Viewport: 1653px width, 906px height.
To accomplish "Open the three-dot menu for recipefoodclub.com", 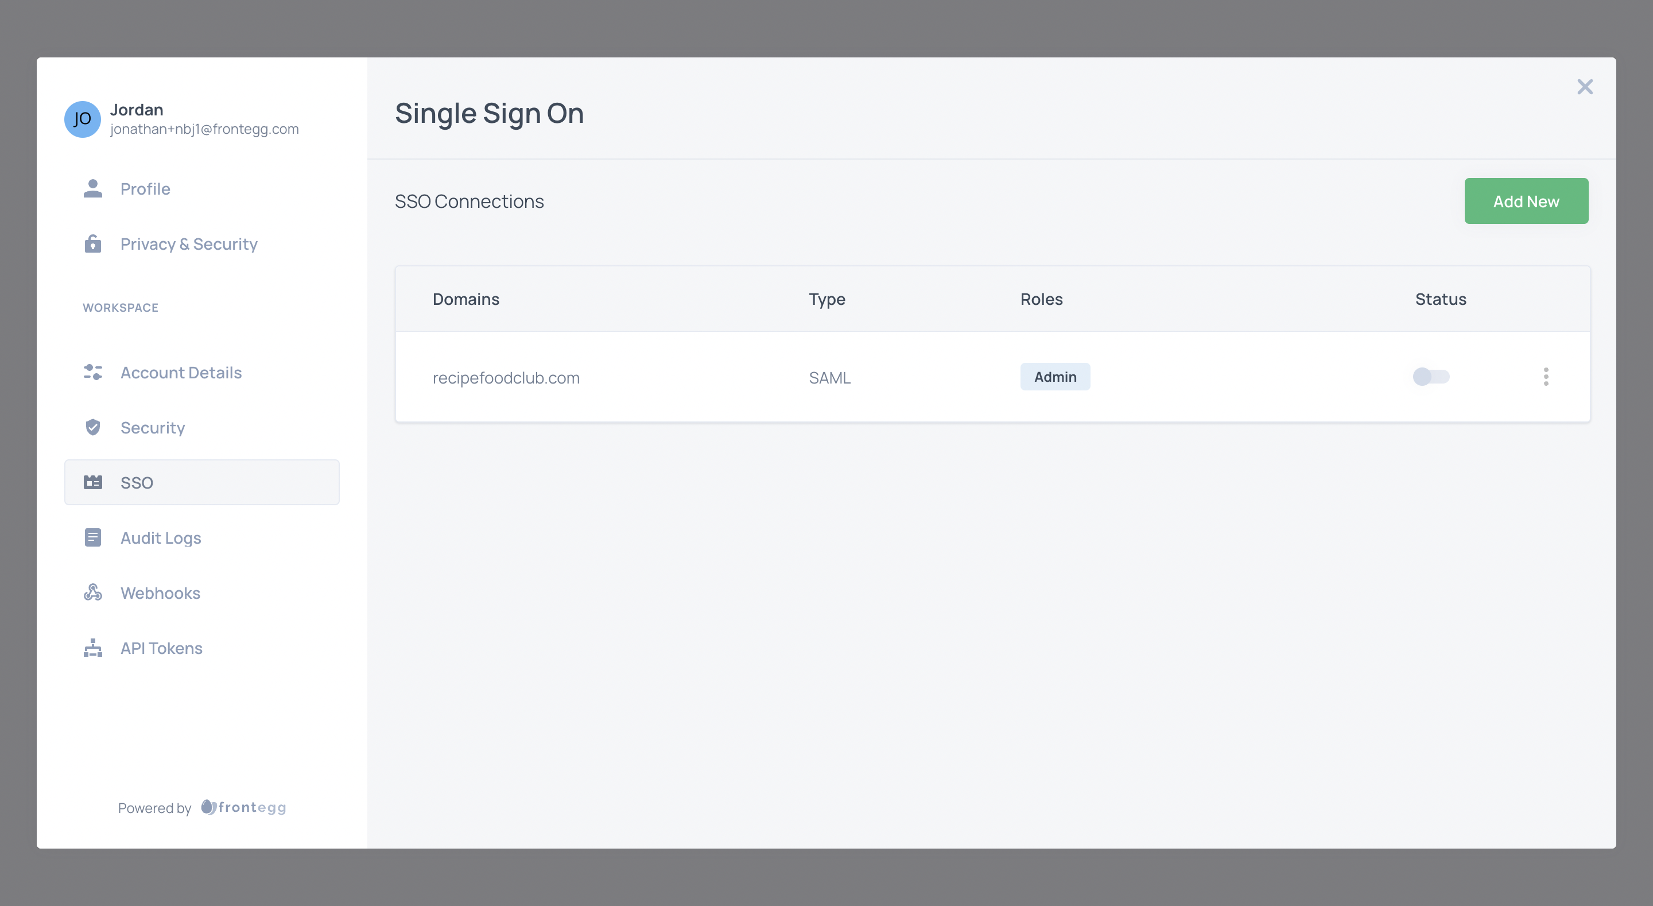I will click(1545, 377).
